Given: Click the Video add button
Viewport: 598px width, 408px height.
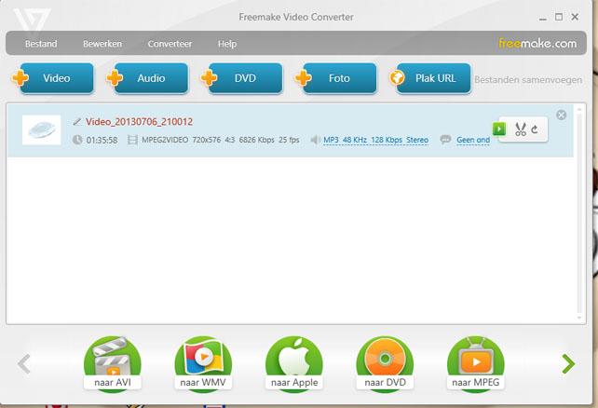Looking at the screenshot, I should point(54,78).
